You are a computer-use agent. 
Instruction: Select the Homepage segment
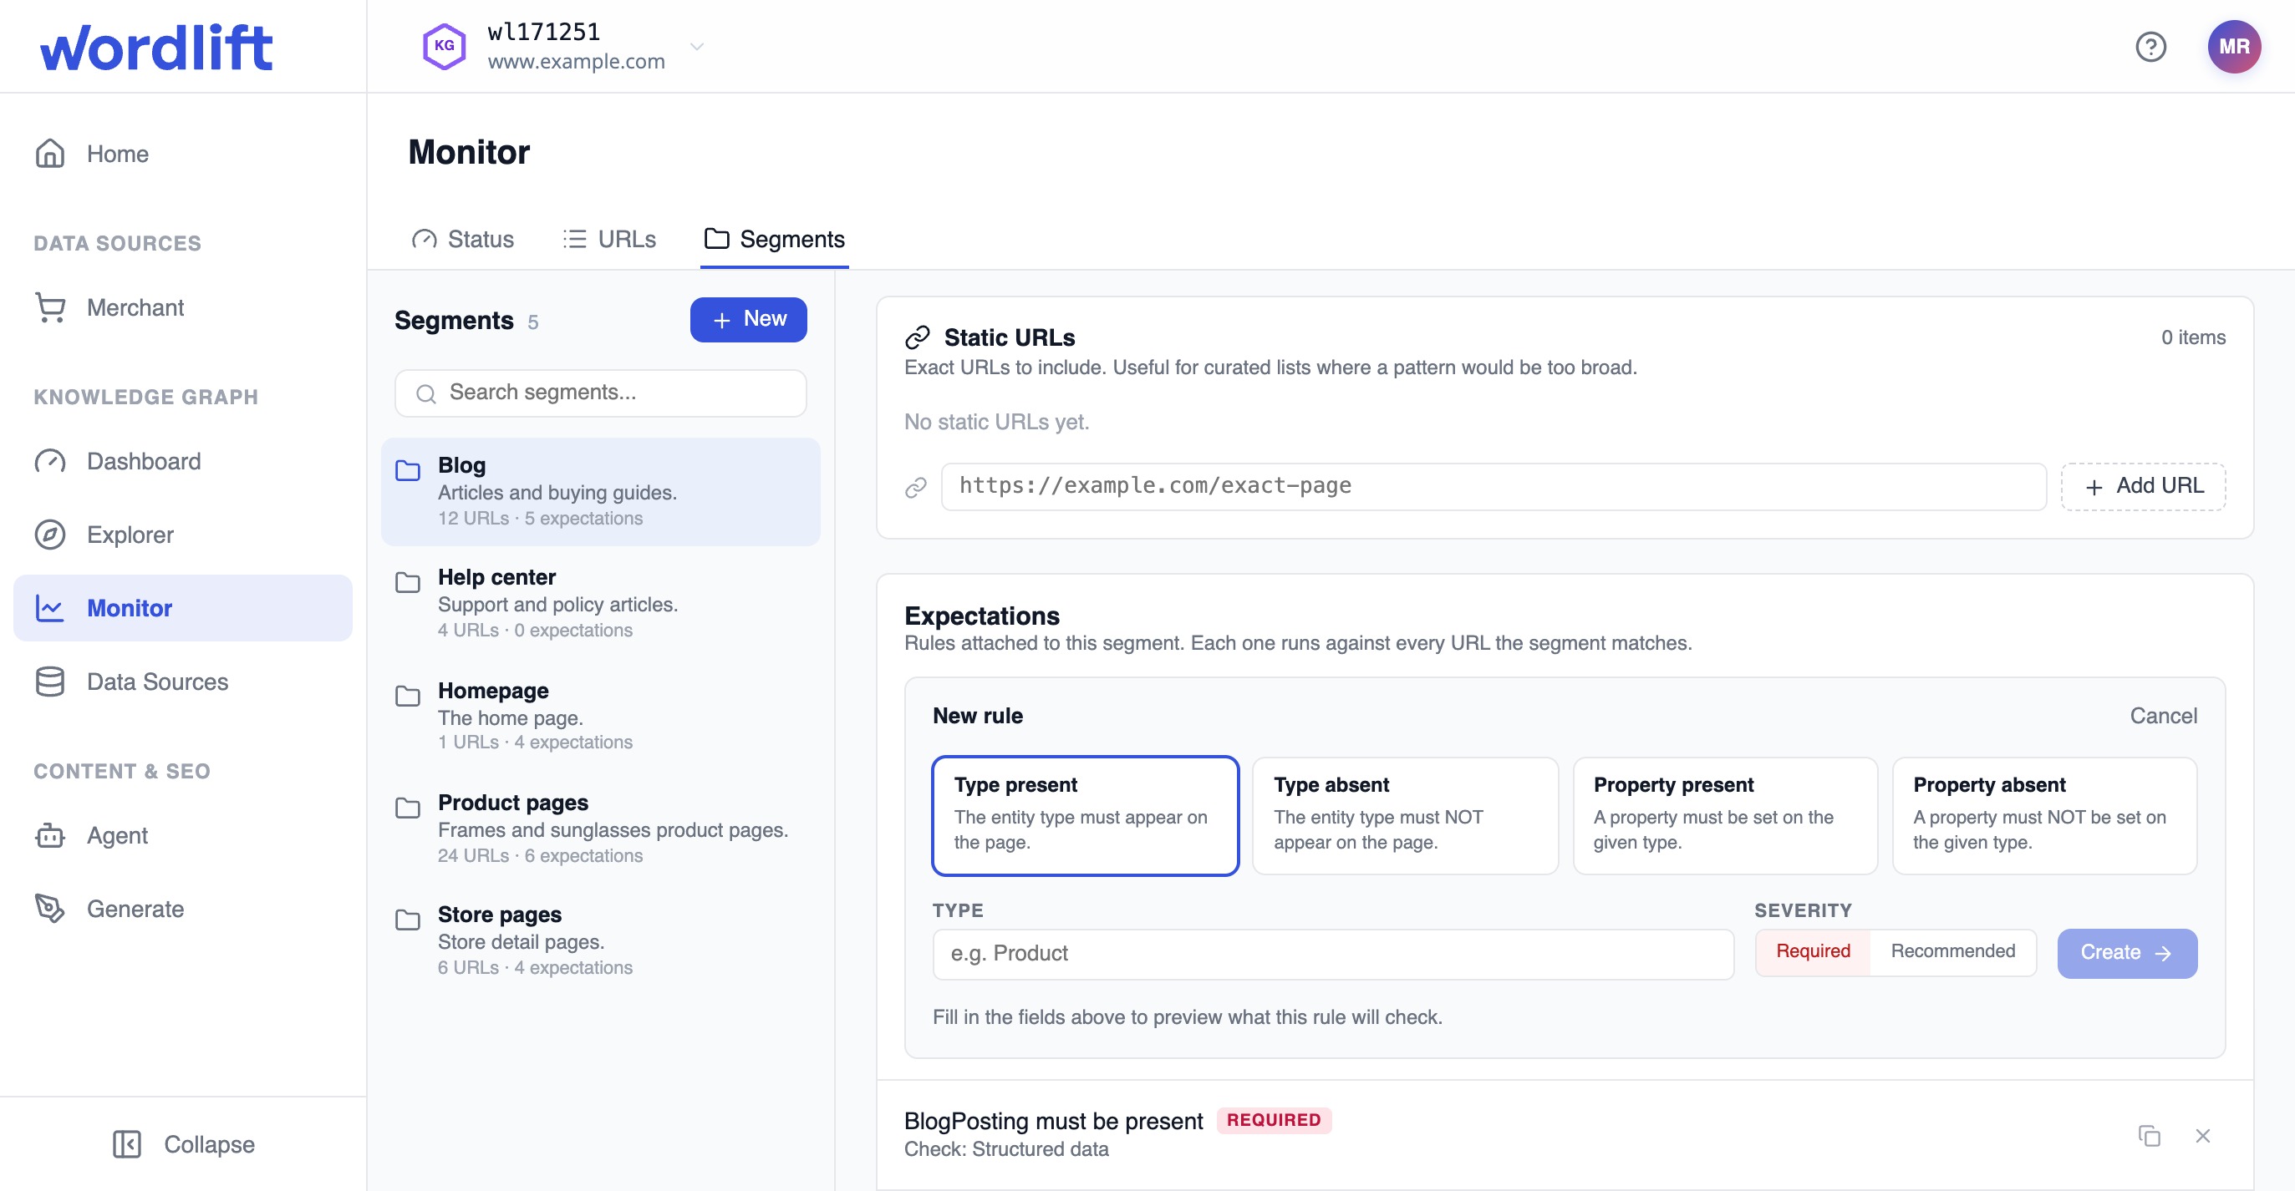point(600,716)
